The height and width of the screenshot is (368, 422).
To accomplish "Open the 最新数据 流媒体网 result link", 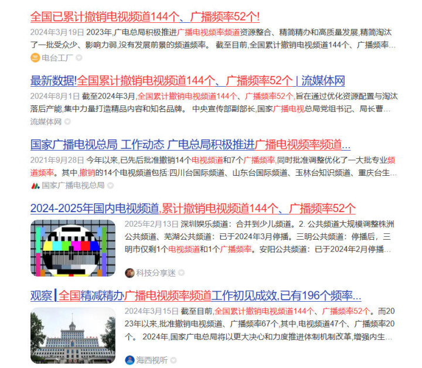I will coord(188,81).
